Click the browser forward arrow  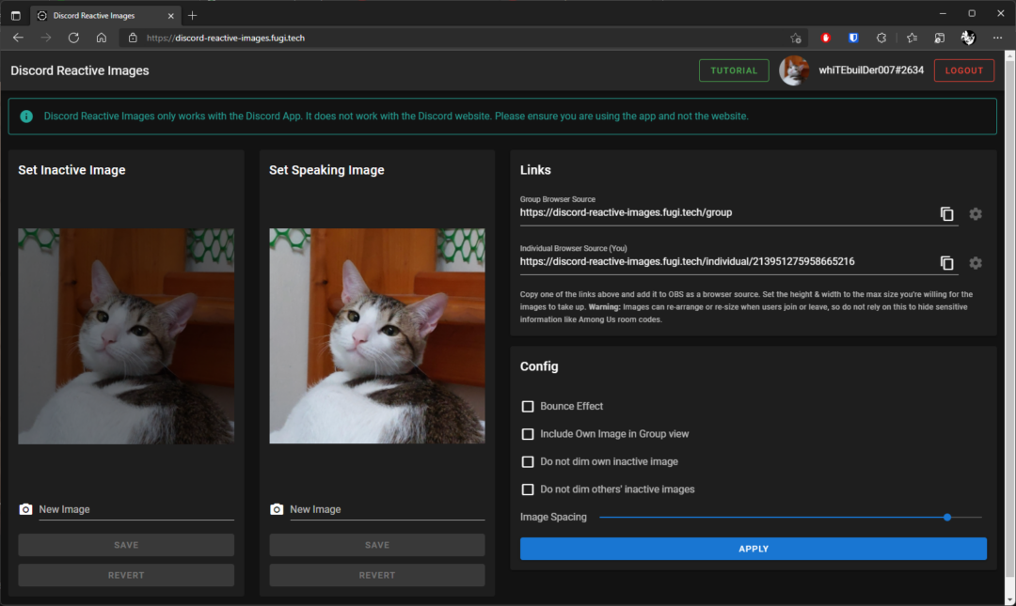46,38
